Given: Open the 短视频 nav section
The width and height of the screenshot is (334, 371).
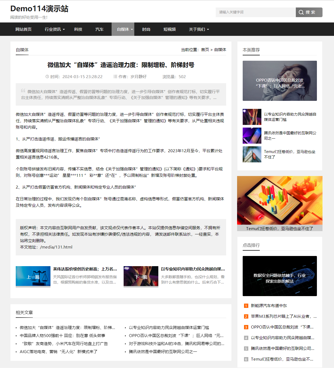Looking at the screenshot, I should point(170,29).
